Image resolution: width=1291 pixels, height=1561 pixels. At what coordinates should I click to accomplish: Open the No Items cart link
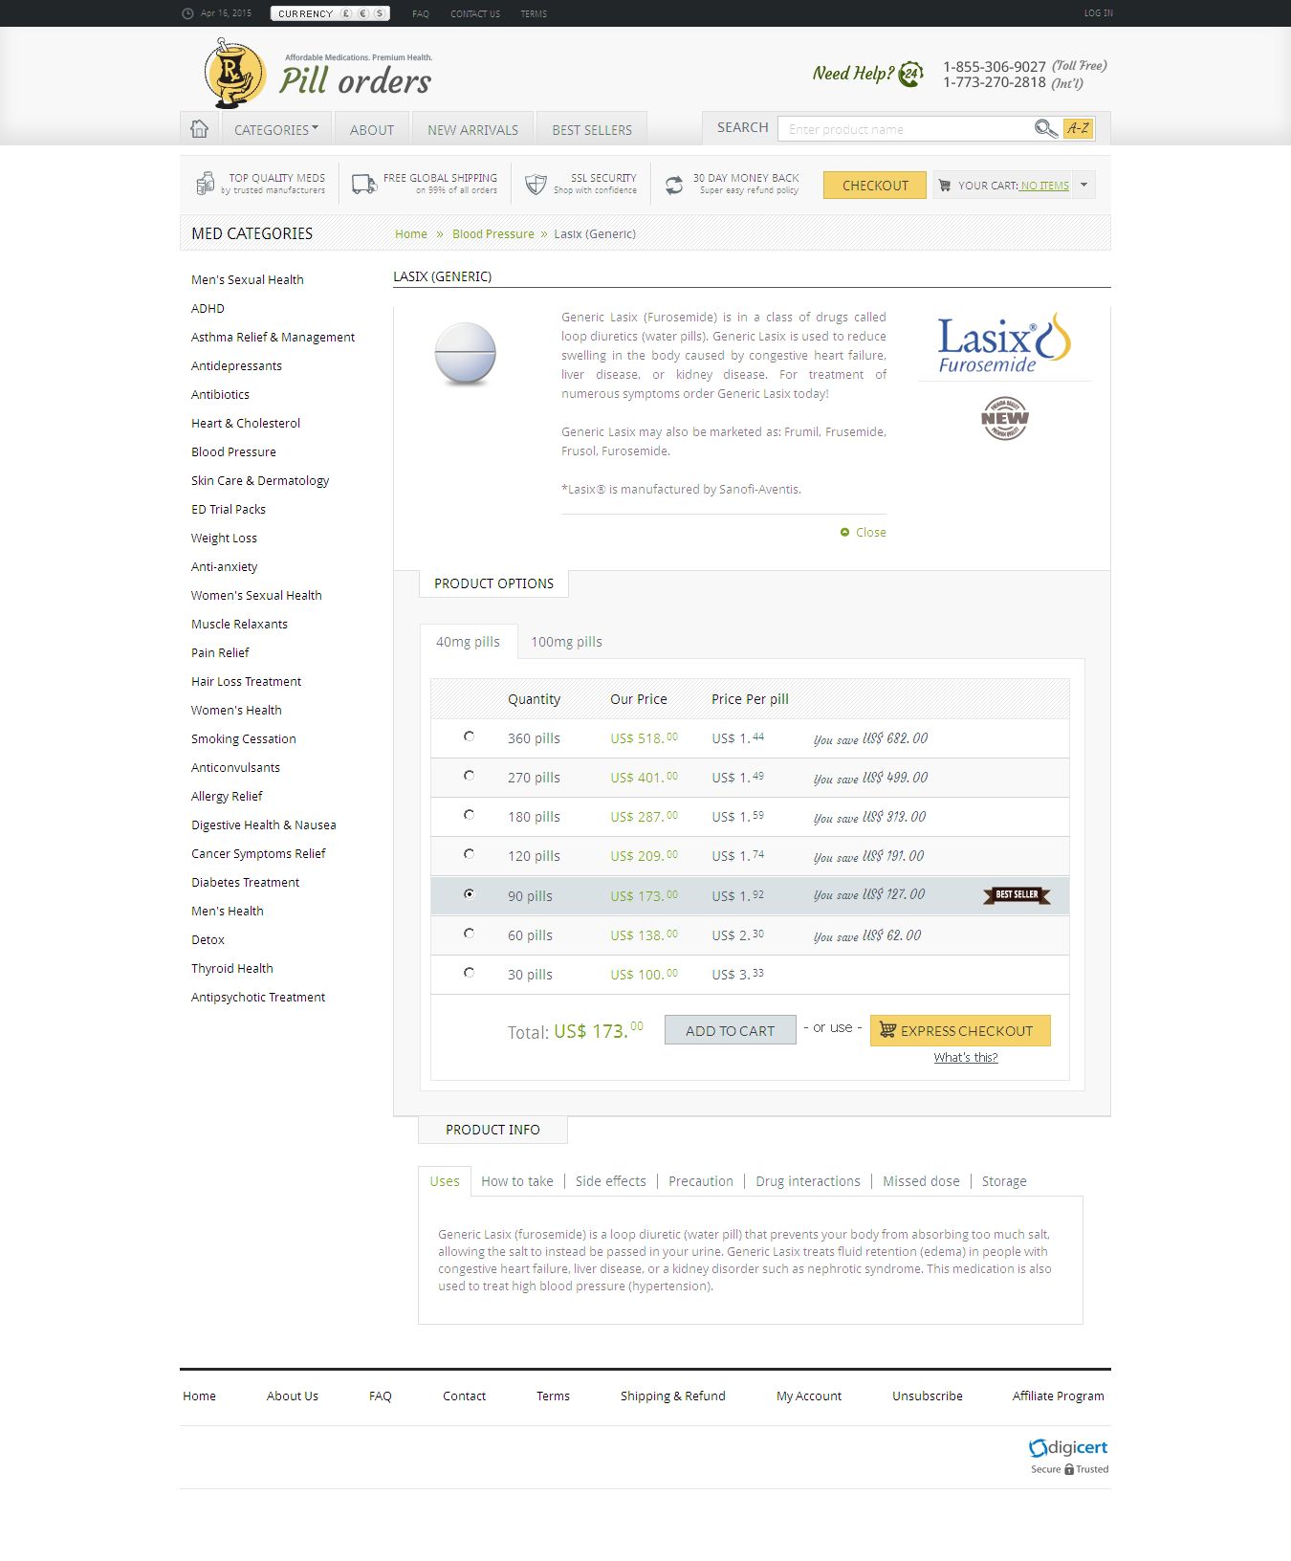[x=1044, y=186]
